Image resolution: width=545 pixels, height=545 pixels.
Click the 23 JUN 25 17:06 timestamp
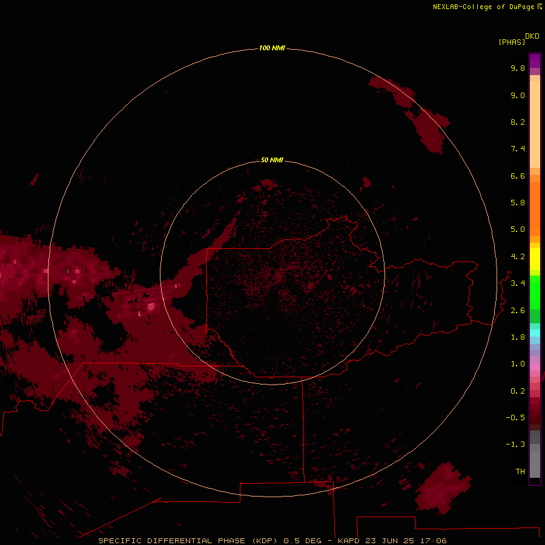(406, 541)
